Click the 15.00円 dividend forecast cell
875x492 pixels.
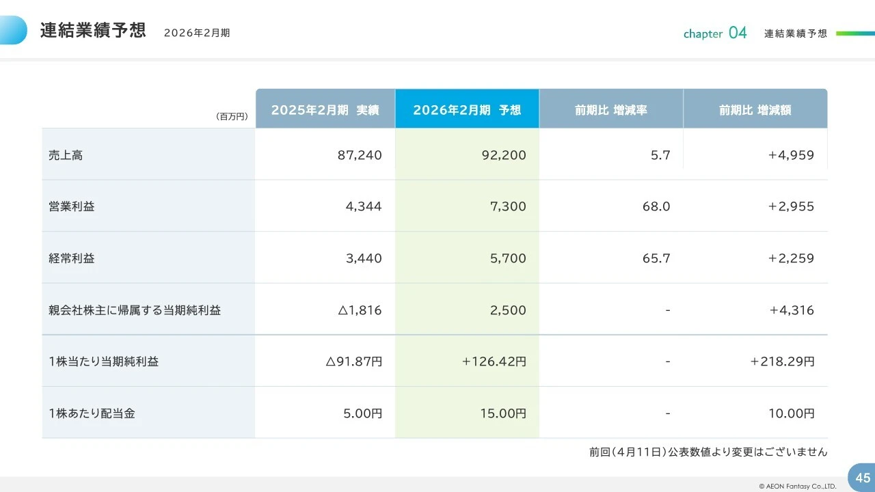[503, 413]
